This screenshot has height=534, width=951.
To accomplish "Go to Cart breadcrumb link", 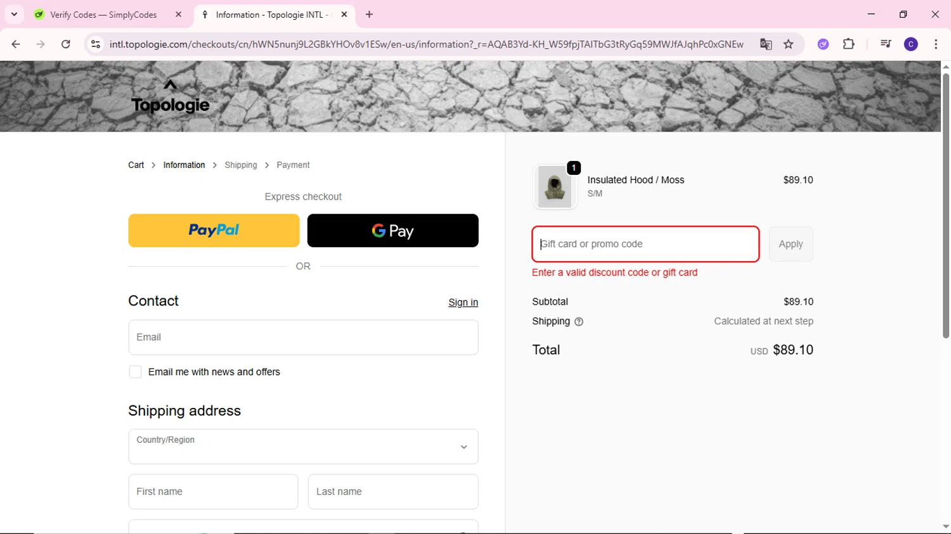I will (136, 165).
